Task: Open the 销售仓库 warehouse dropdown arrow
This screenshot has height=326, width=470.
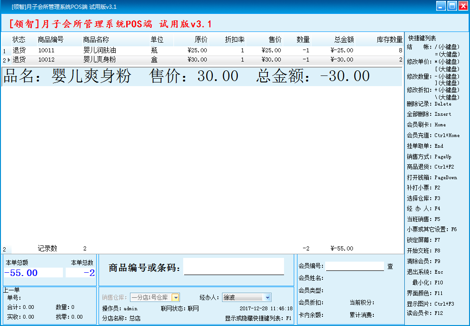Action: 175,297
